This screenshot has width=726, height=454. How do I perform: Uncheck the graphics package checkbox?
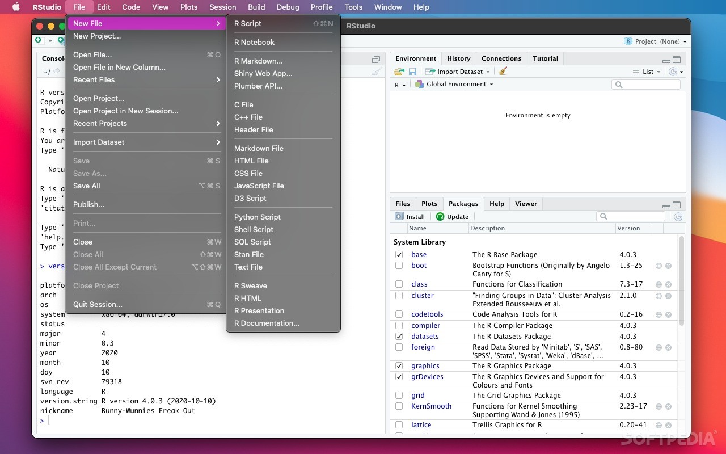click(x=399, y=366)
